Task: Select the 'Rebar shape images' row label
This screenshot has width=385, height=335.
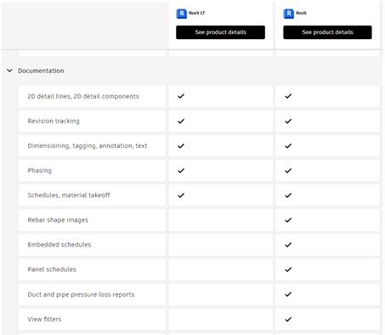Action: [58, 220]
